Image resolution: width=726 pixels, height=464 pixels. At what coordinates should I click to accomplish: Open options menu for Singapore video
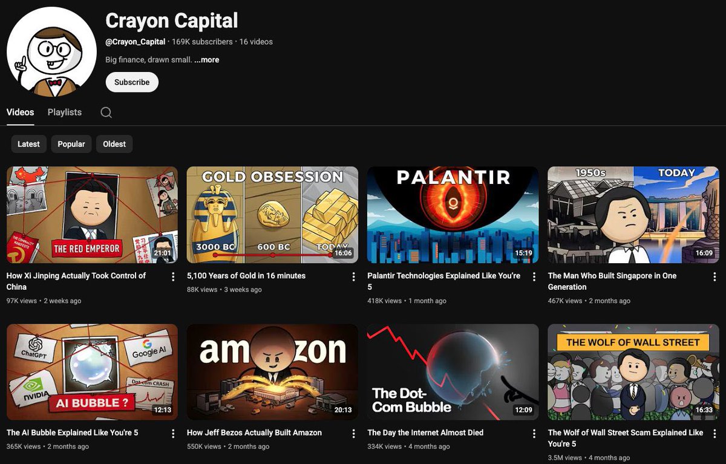(715, 276)
